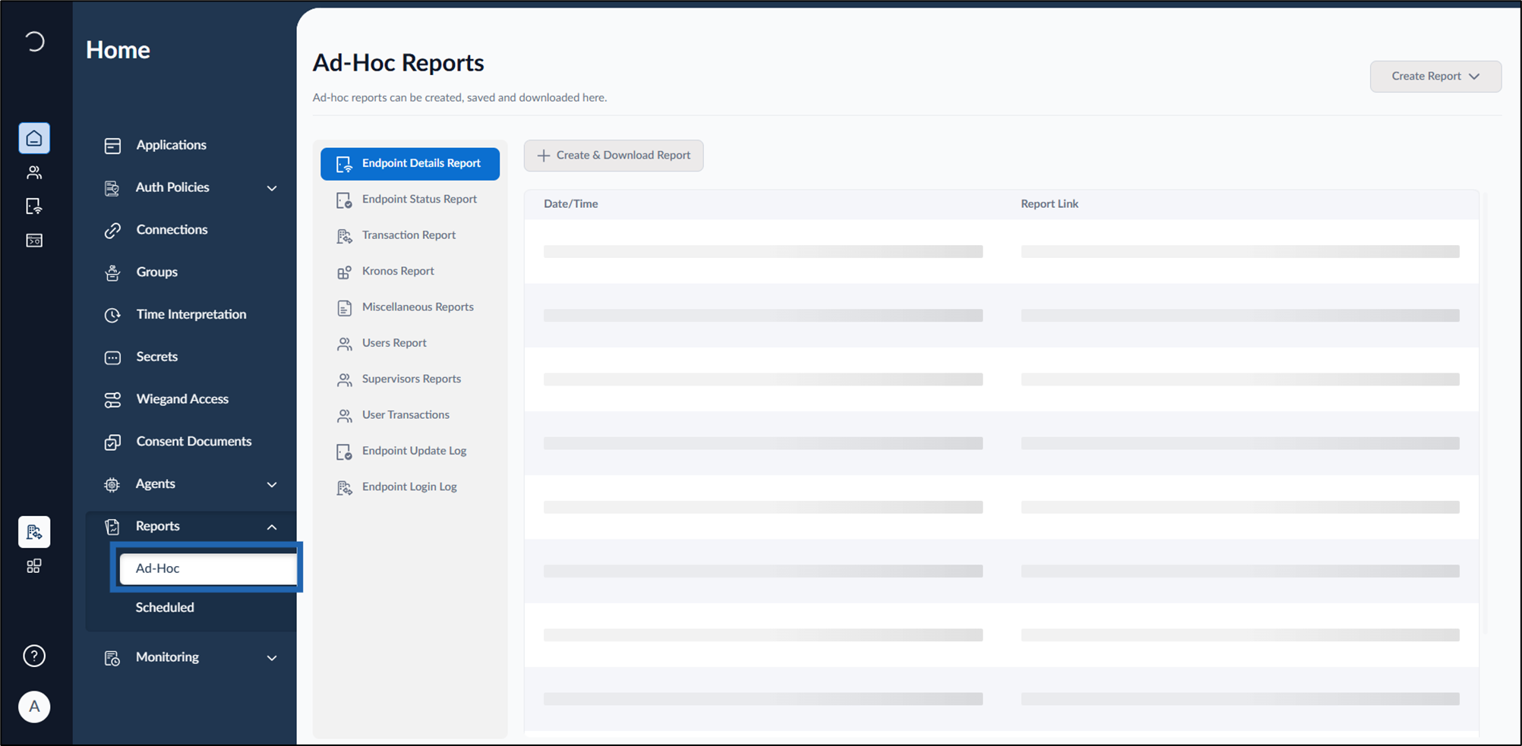Click the Applications icon in sidebar
This screenshot has height=746, width=1522.
tap(112, 146)
